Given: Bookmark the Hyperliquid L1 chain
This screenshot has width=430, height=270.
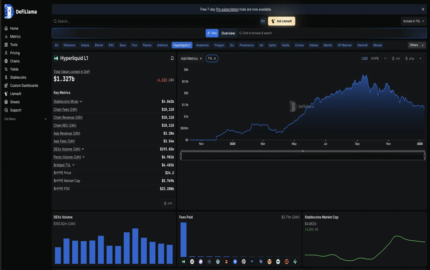Looking at the screenshot, I should click(172, 58).
